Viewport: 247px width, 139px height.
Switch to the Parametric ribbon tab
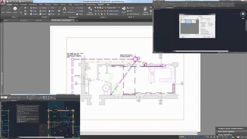[33, 4]
